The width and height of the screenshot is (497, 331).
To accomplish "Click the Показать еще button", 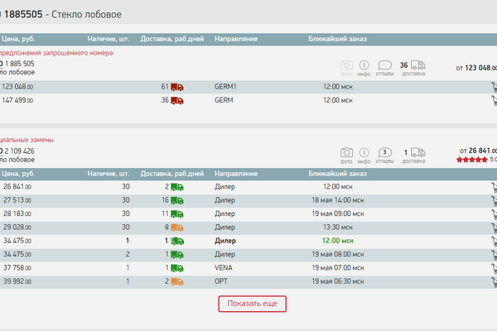I will click(x=253, y=304).
